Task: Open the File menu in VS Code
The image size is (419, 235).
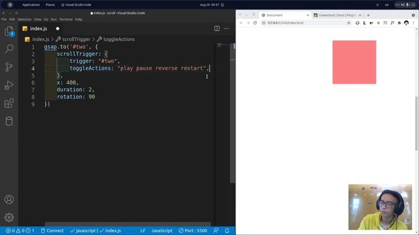Action: pyautogui.click(x=4, y=20)
